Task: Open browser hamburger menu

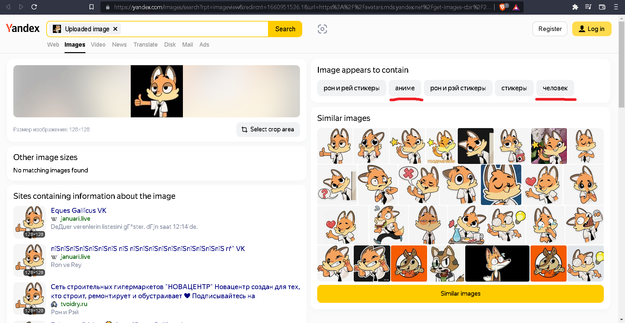Action: tap(616, 7)
